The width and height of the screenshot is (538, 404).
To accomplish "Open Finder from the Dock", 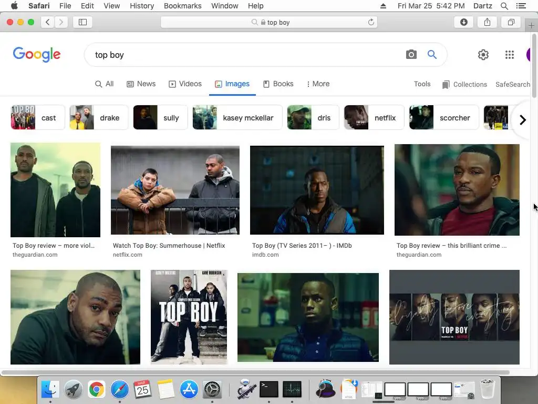I will 50,389.
